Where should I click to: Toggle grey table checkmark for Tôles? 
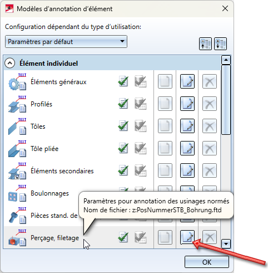pos(140,126)
